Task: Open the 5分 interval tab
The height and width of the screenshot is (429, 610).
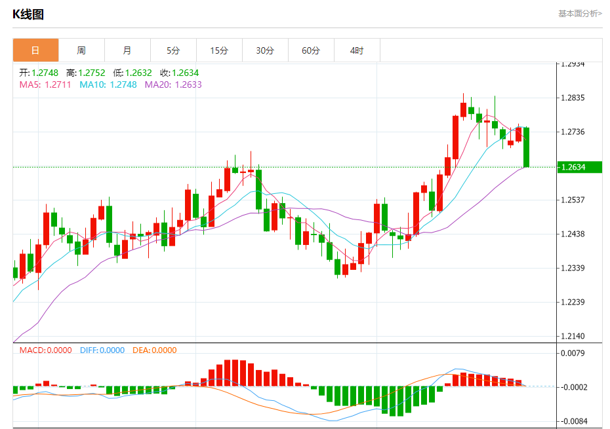Action: pyautogui.click(x=173, y=50)
